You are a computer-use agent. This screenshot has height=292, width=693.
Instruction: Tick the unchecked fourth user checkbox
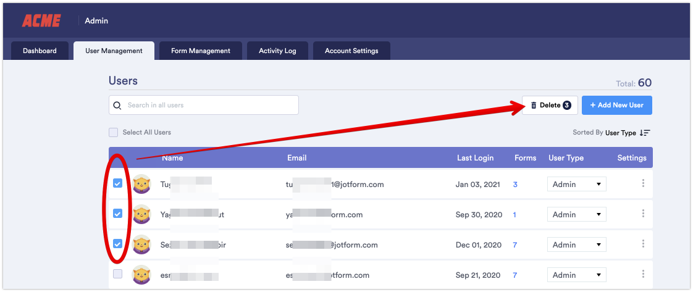click(117, 274)
